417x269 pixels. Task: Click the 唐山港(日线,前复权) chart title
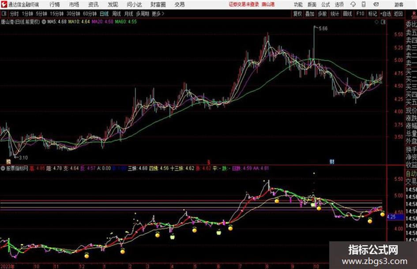point(20,22)
